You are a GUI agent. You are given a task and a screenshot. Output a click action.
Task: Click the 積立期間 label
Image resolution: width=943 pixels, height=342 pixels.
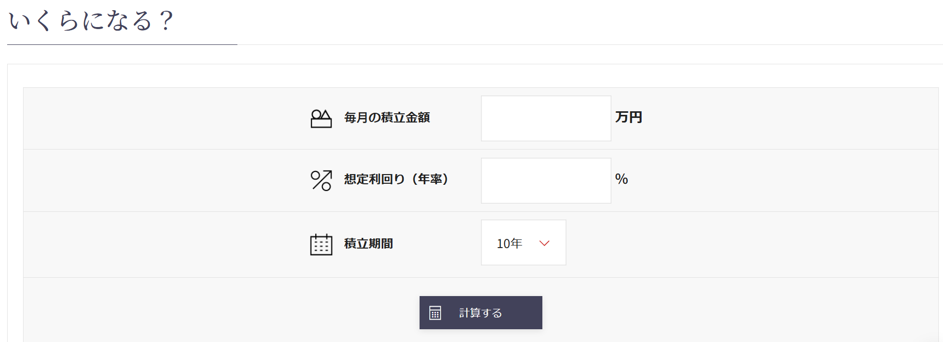tap(368, 244)
